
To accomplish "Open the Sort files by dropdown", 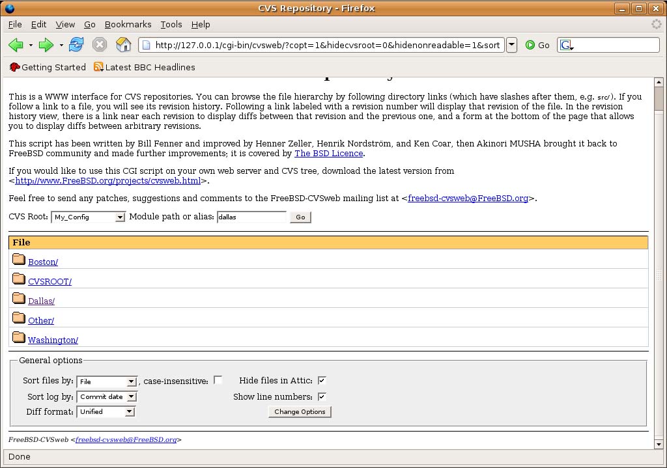I will 107,381.
